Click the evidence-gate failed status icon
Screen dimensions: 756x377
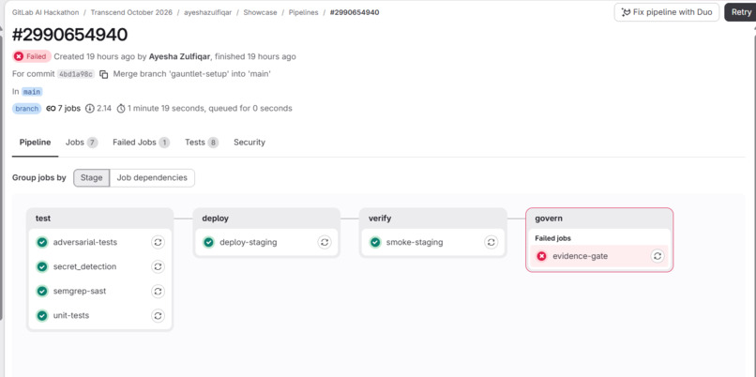[x=541, y=256]
